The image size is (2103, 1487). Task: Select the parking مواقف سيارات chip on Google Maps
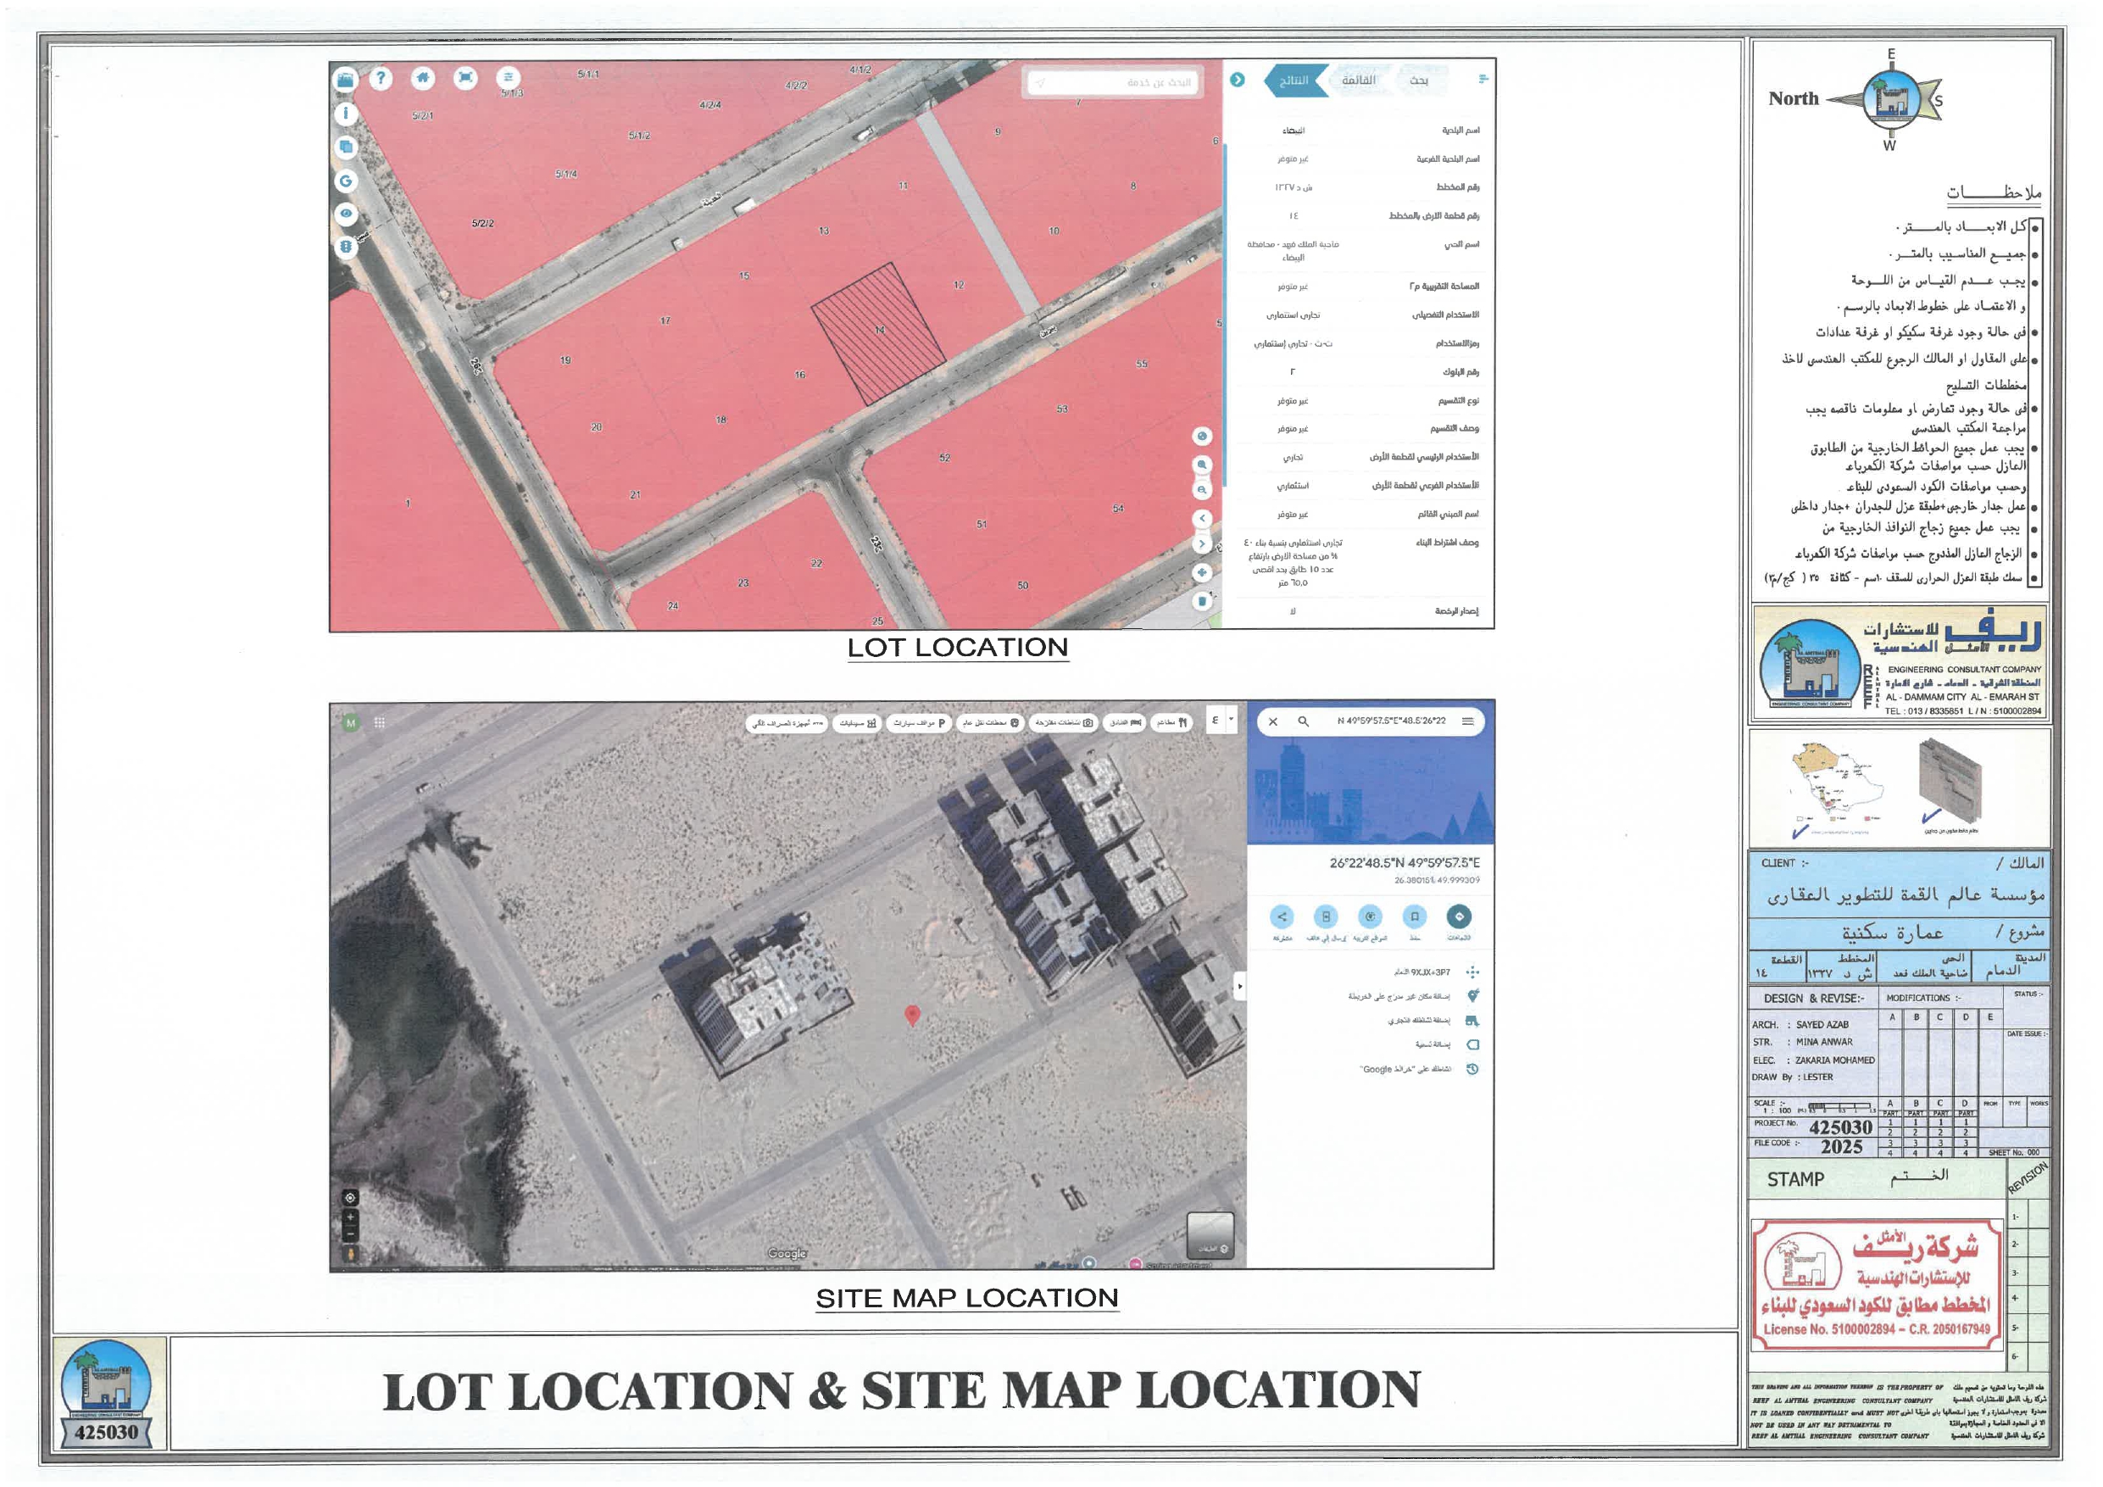point(919,723)
